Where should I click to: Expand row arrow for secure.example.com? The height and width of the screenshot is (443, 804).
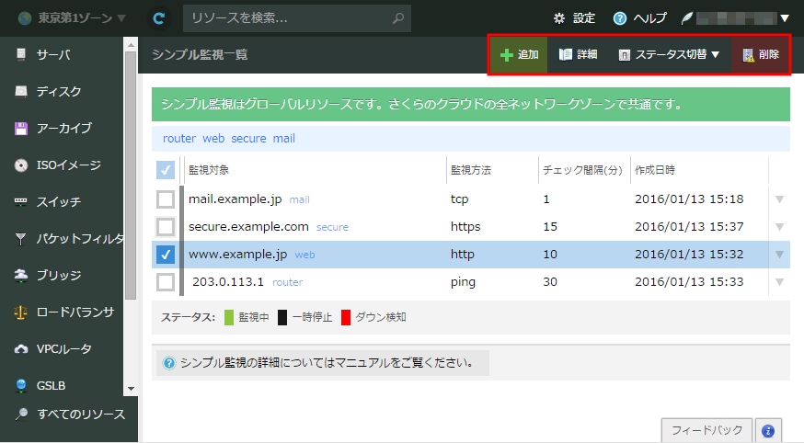point(780,227)
